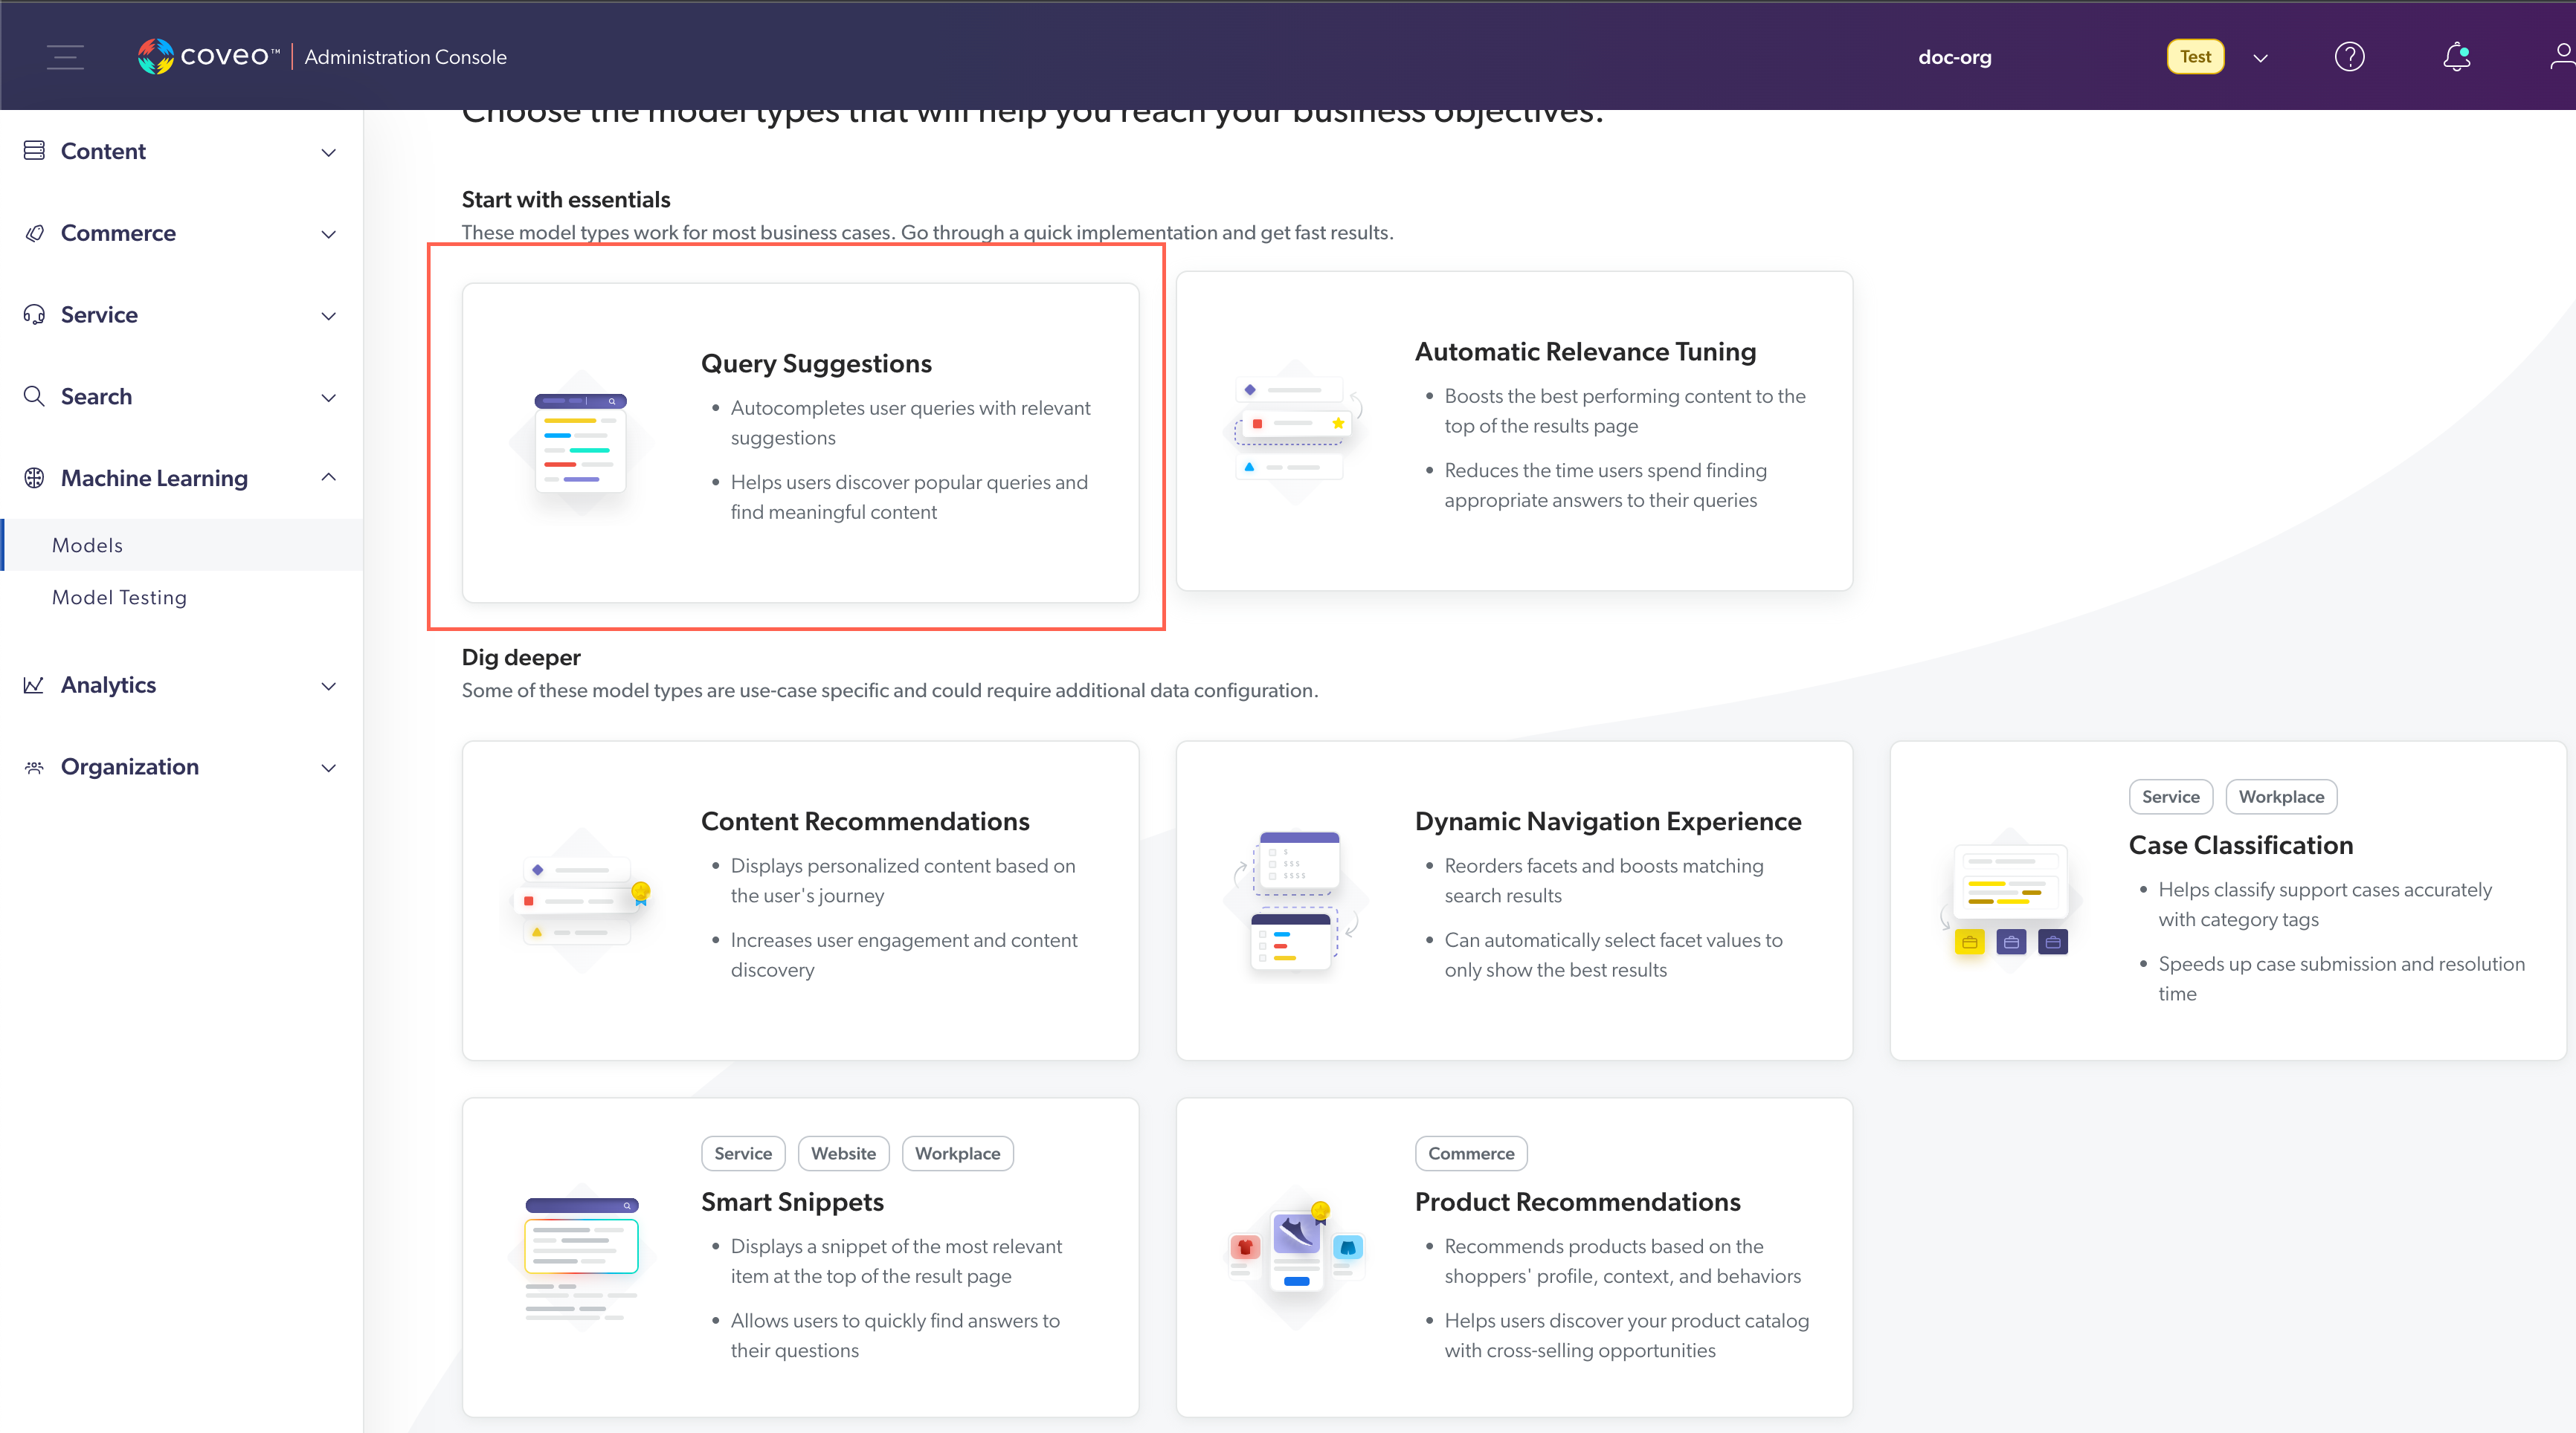Click Service tag on Smart Snippets card
The image size is (2576, 1433).
pyautogui.click(x=743, y=1154)
